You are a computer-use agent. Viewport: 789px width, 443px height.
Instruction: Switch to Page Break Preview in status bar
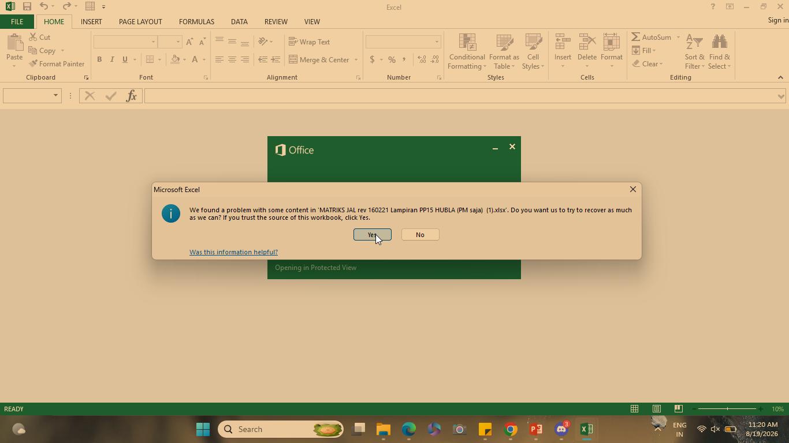pyautogui.click(x=679, y=409)
